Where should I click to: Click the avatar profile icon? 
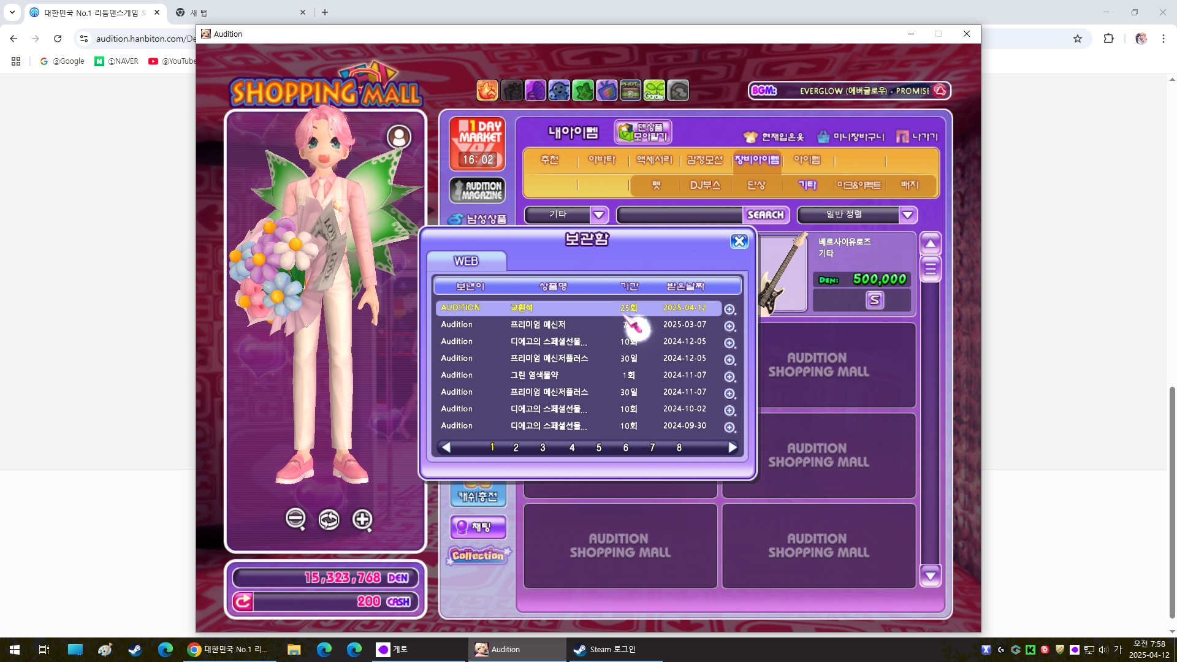coord(399,137)
